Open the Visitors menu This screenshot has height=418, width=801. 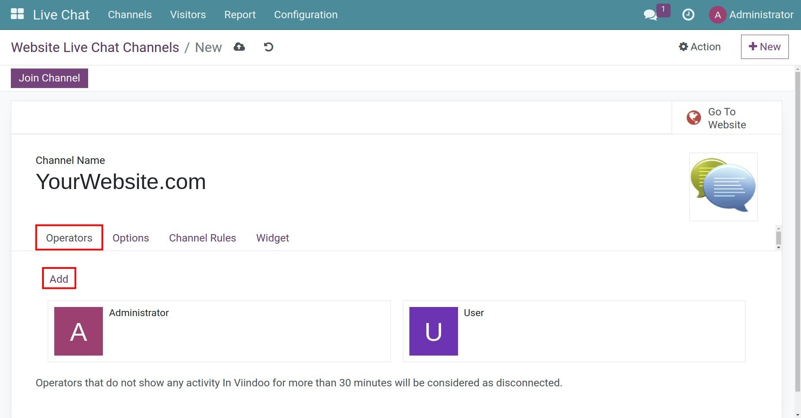coord(188,15)
